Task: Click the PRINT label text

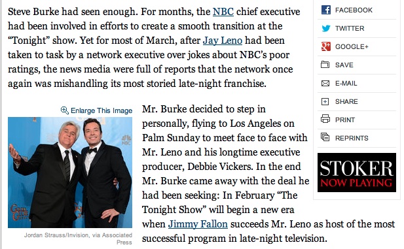Action: pyautogui.click(x=345, y=120)
